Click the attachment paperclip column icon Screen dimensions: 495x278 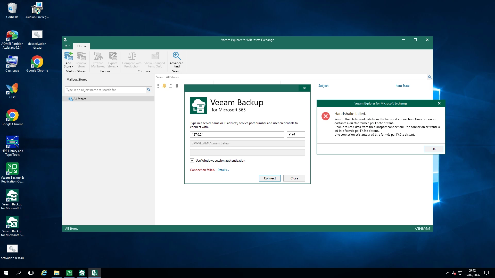click(177, 86)
